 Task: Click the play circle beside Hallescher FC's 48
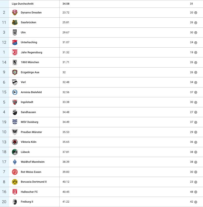click(x=196, y=192)
